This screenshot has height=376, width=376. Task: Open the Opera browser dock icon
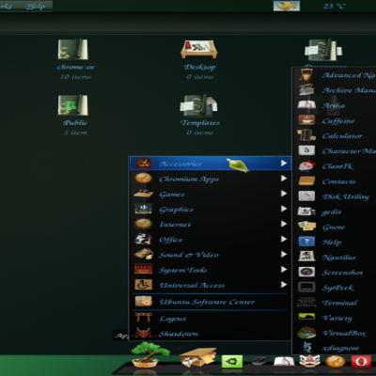[361, 362]
